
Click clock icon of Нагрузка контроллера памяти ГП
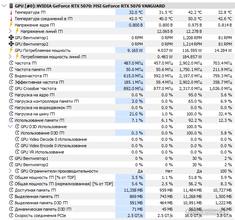pyautogui.click(x=11, y=101)
